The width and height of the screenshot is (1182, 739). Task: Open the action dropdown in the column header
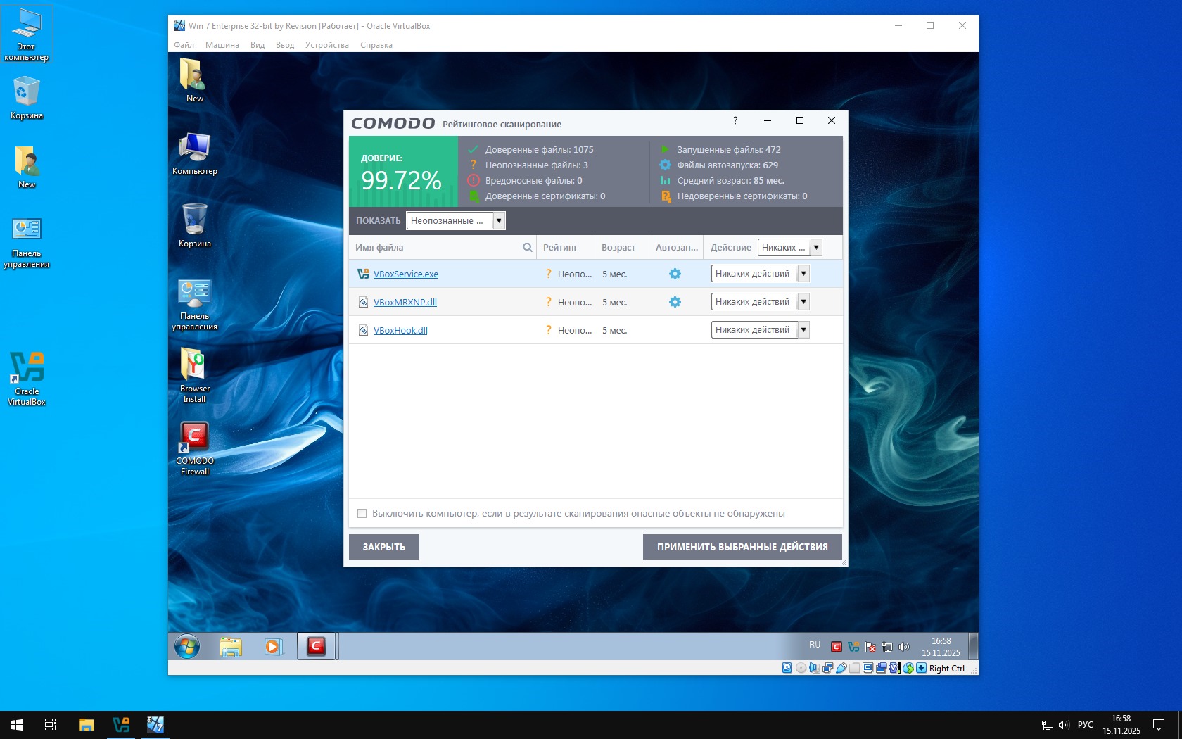(816, 247)
